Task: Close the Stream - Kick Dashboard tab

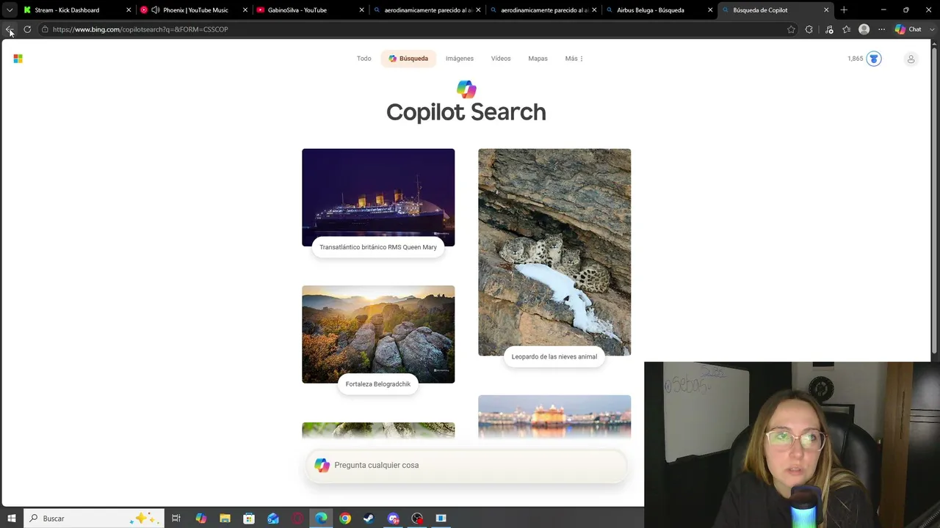Action: click(x=129, y=10)
